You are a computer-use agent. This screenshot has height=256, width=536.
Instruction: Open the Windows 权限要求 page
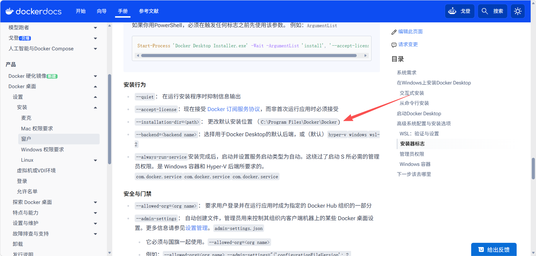pos(42,150)
